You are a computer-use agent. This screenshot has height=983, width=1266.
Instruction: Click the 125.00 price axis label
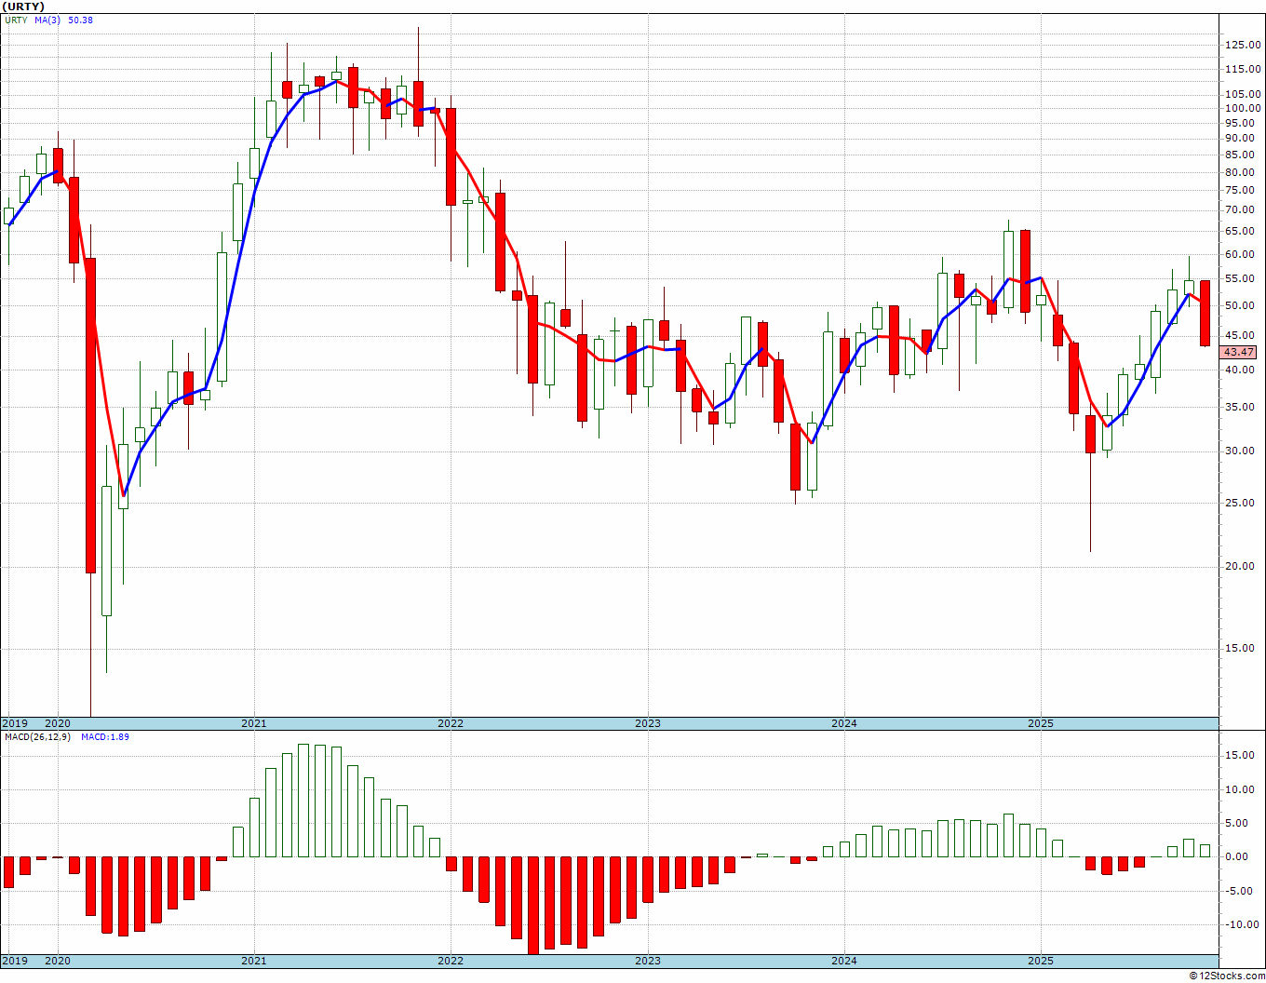pos(1243,45)
